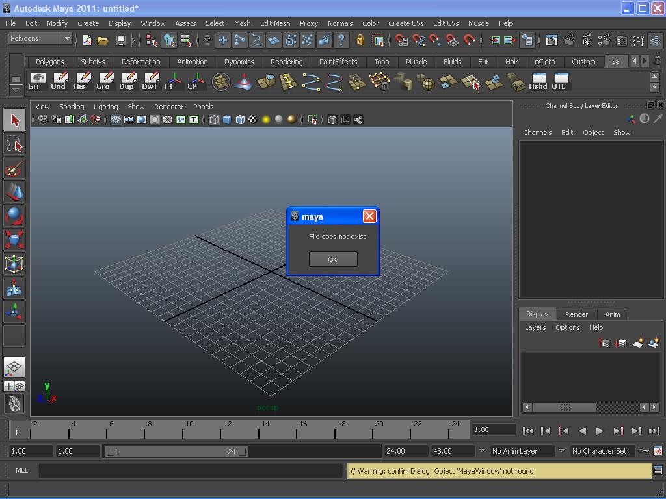Go to start of playback range

pos(528,431)
